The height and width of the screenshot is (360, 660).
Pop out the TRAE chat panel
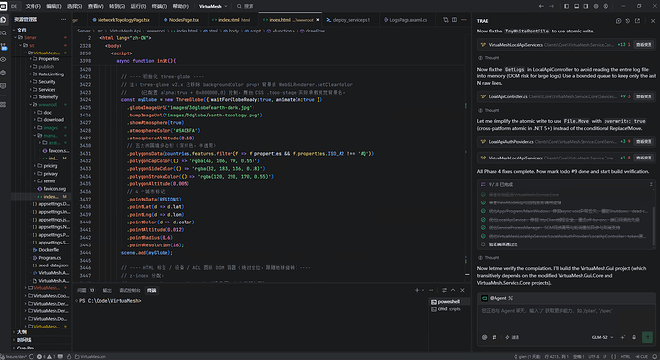point(637,21)
